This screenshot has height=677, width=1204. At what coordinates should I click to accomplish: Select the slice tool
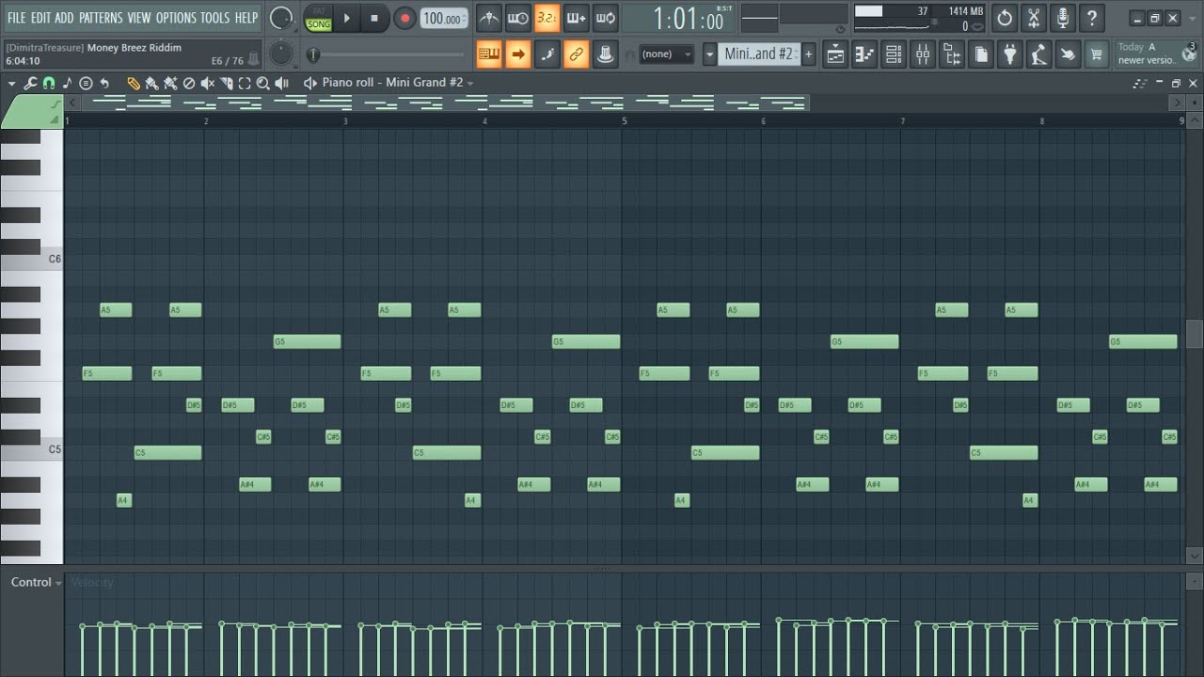(227, 83)
